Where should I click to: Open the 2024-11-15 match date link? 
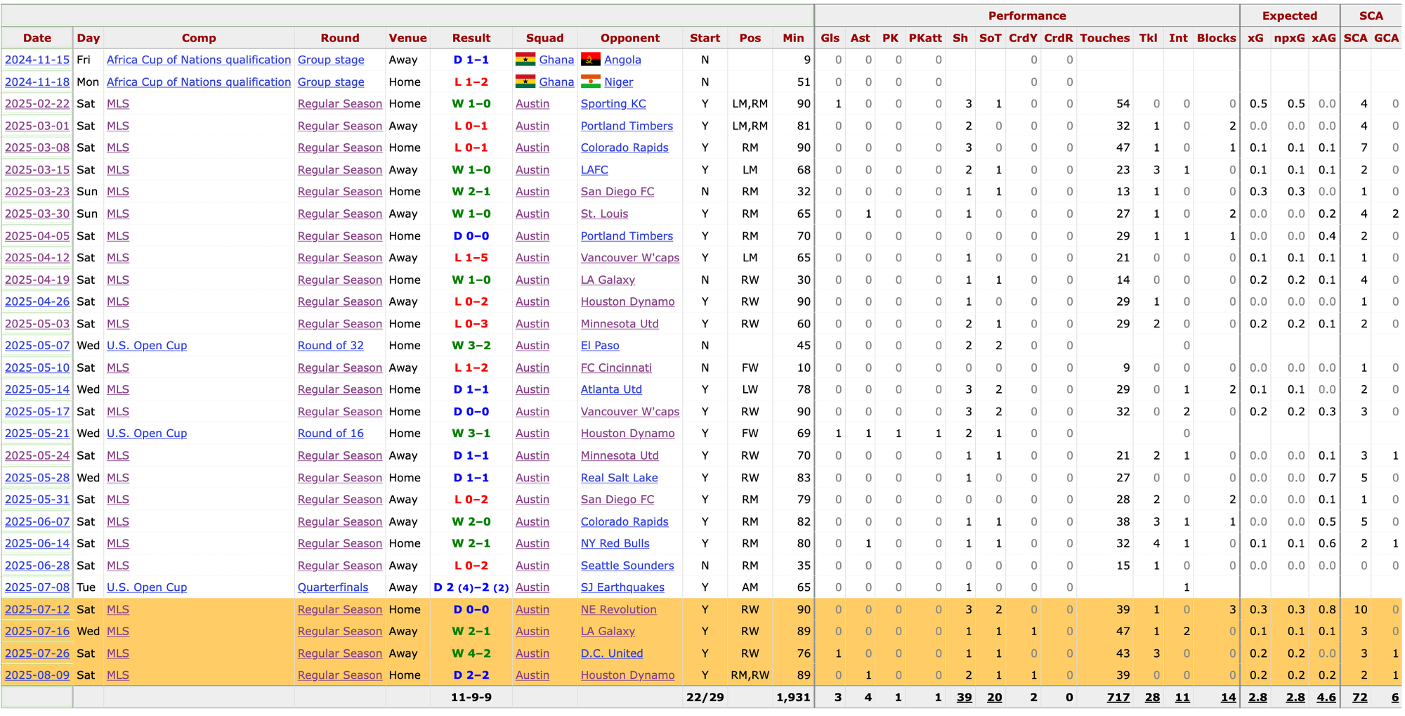[37, 60]
